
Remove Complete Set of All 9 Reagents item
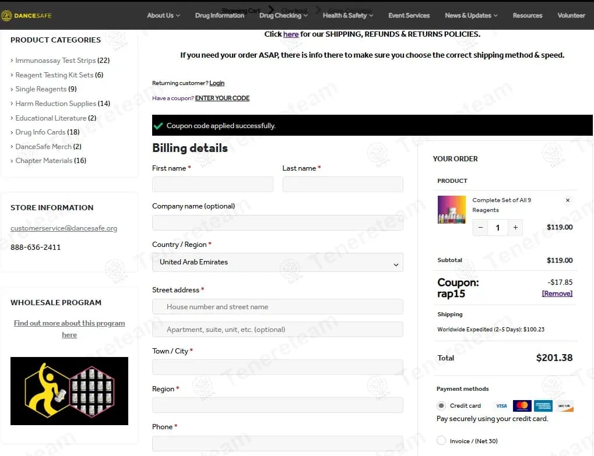tap(568, 200)
